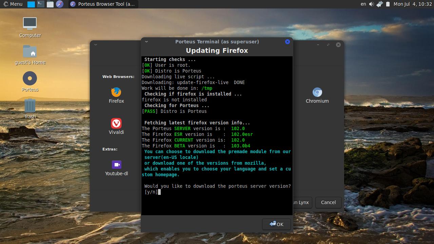
Task: Click the network connection tray icon
Action: (379, 4)
